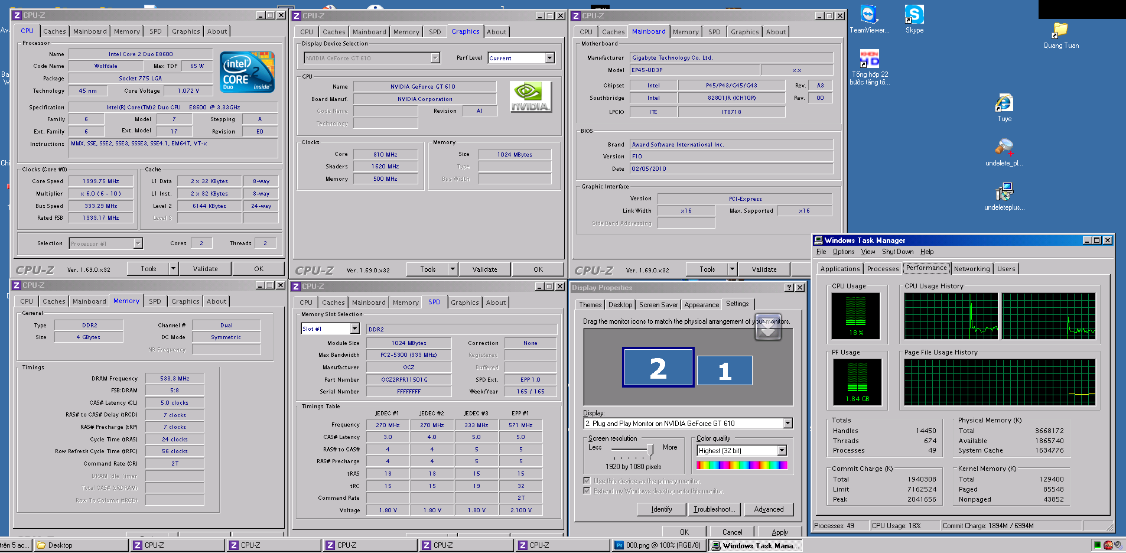Click the Screen resolution slider

coord(650,451)
